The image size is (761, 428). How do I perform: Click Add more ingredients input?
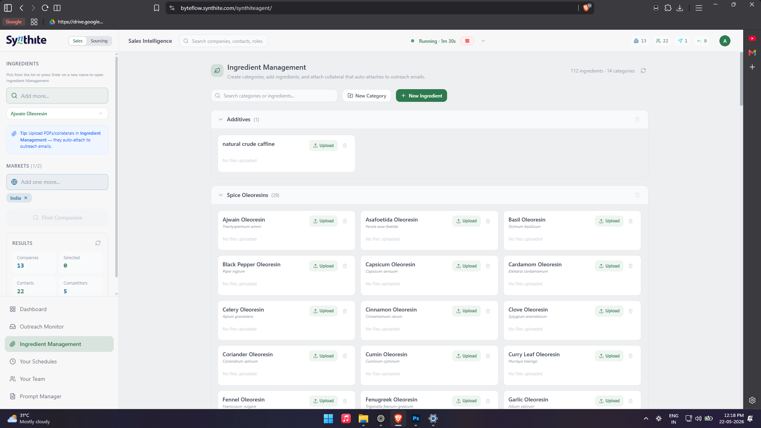(x=57, y=96)
